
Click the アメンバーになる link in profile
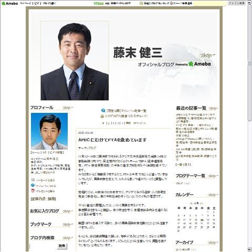pos(46,186)
